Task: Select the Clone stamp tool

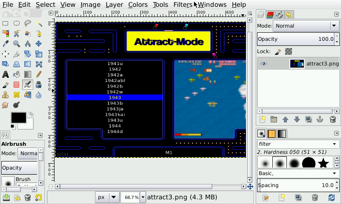Action: point(6,95)
